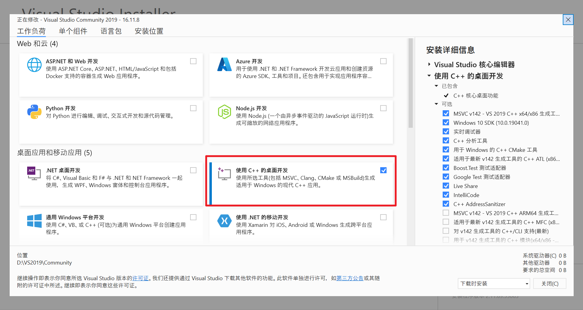This screenshot has width=583, height=310.
Task: Select the Python 开发 workload card title
Action: point(61,108)
